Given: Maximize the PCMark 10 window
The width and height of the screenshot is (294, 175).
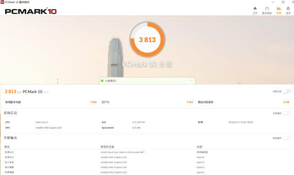Looking at the screenshot, I should coord(283,2).
